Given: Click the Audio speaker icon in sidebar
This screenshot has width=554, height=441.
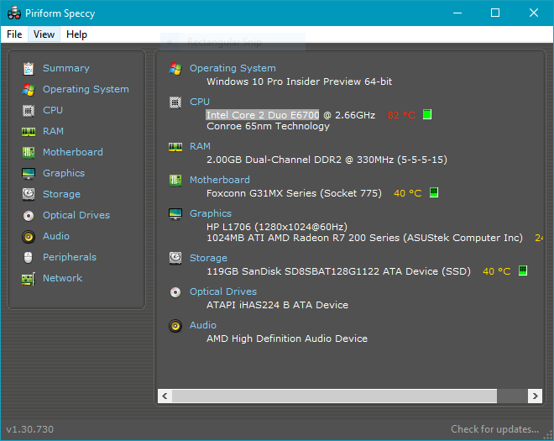Looking at the screenshot, I should (x=29, y=237).
